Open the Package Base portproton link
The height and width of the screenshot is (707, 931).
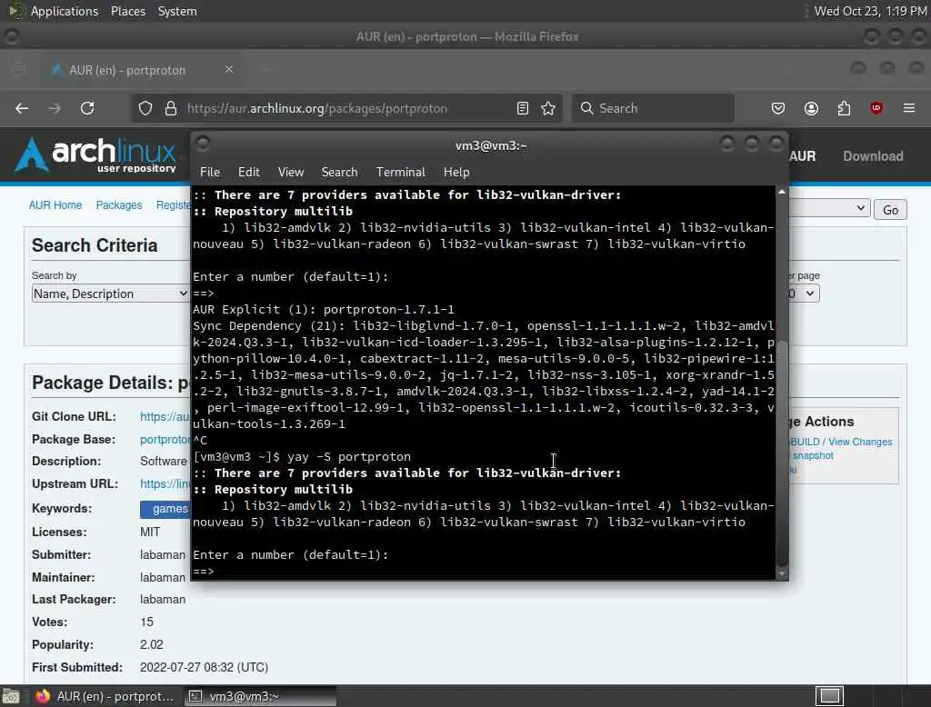165,439
